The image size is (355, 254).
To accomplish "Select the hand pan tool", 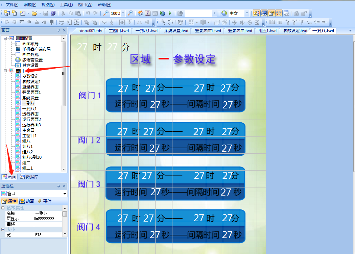I will click(x=171, y=22).
